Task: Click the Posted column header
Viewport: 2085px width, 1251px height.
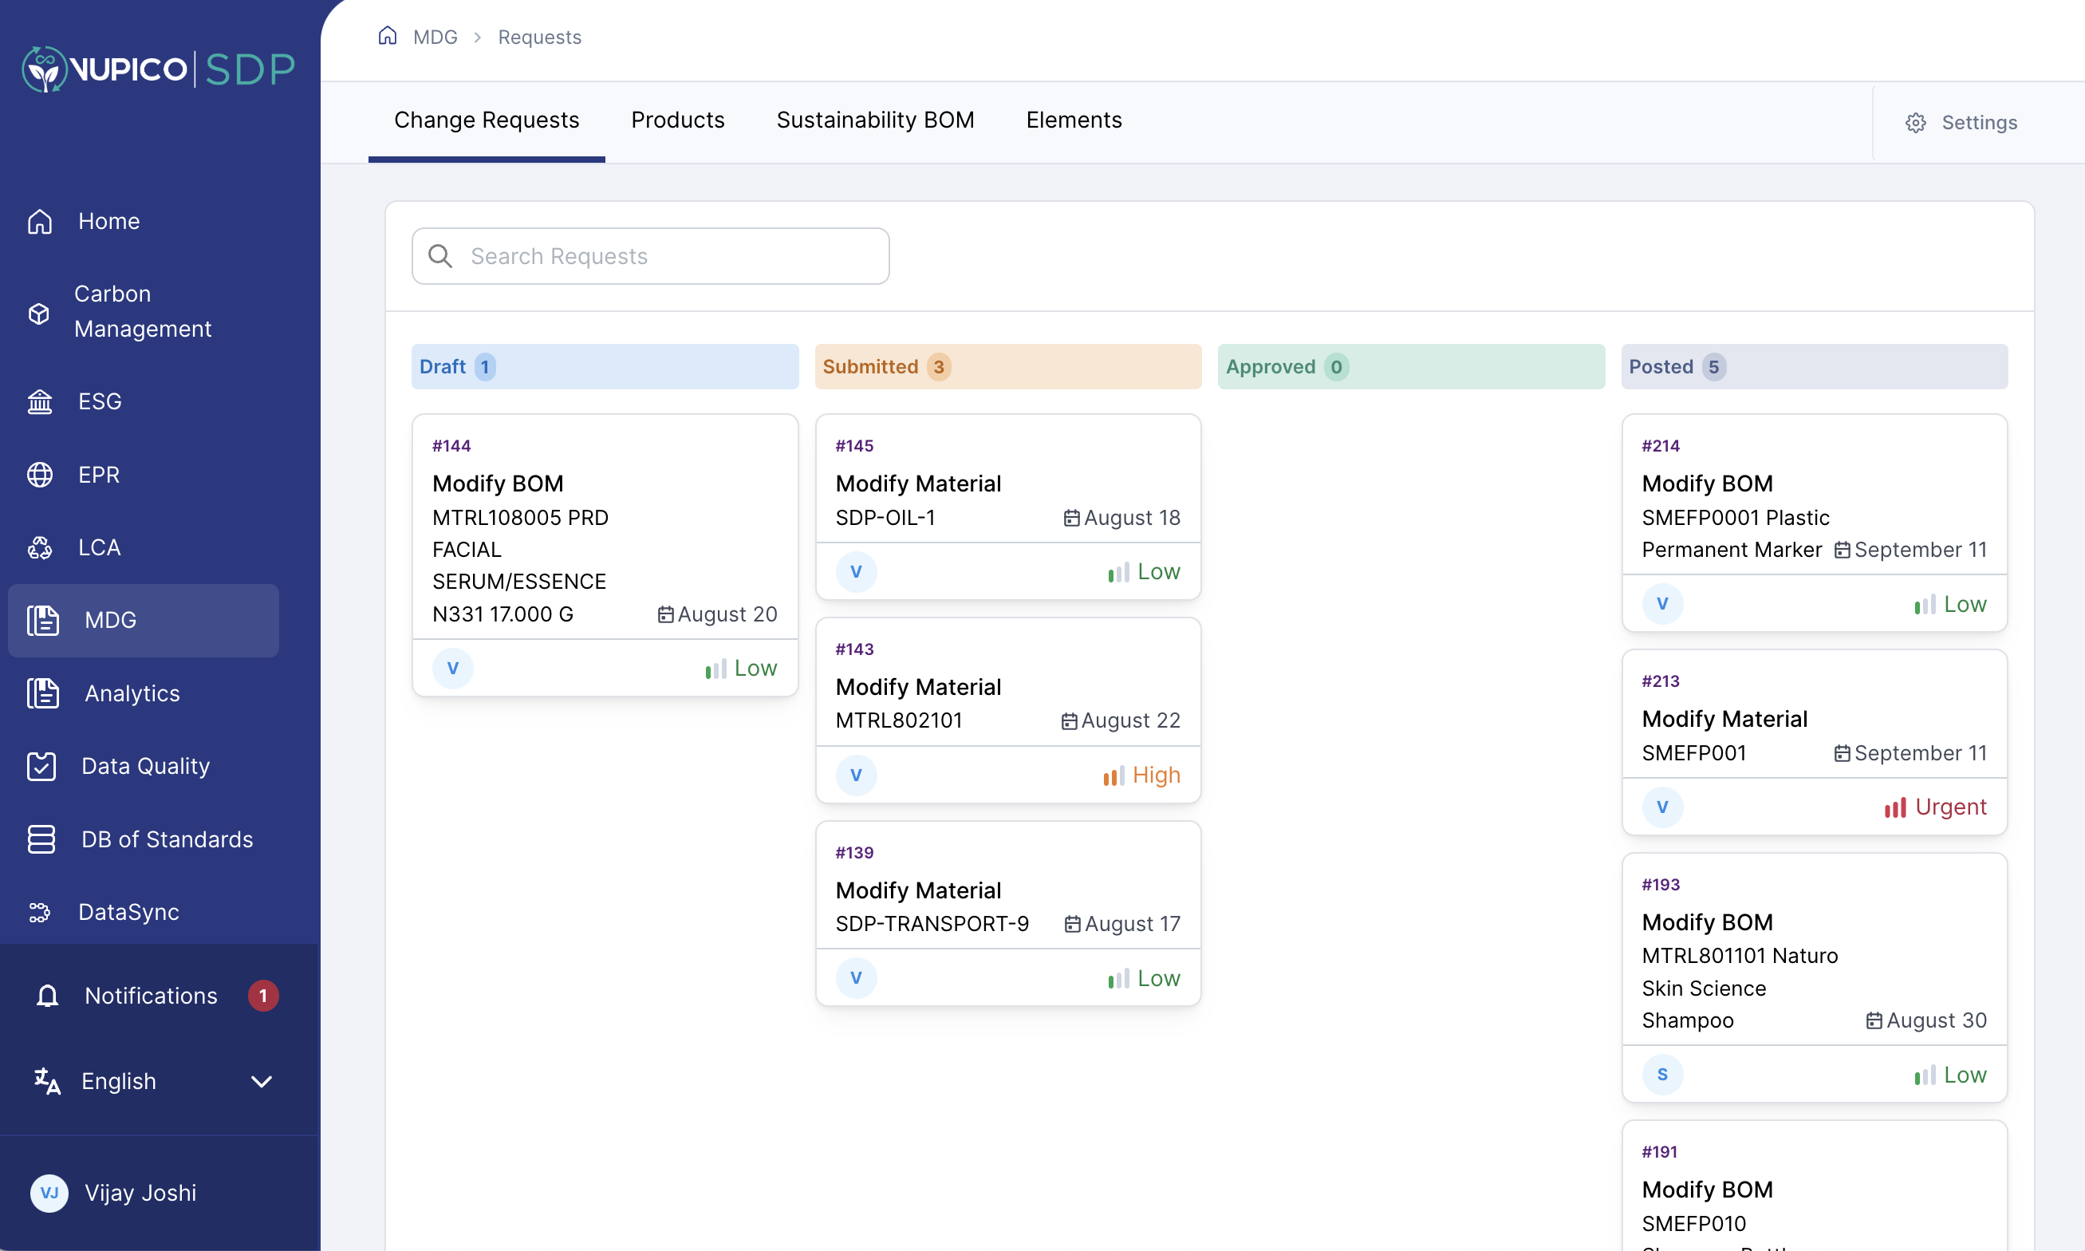Action: tap(1815, 367)
